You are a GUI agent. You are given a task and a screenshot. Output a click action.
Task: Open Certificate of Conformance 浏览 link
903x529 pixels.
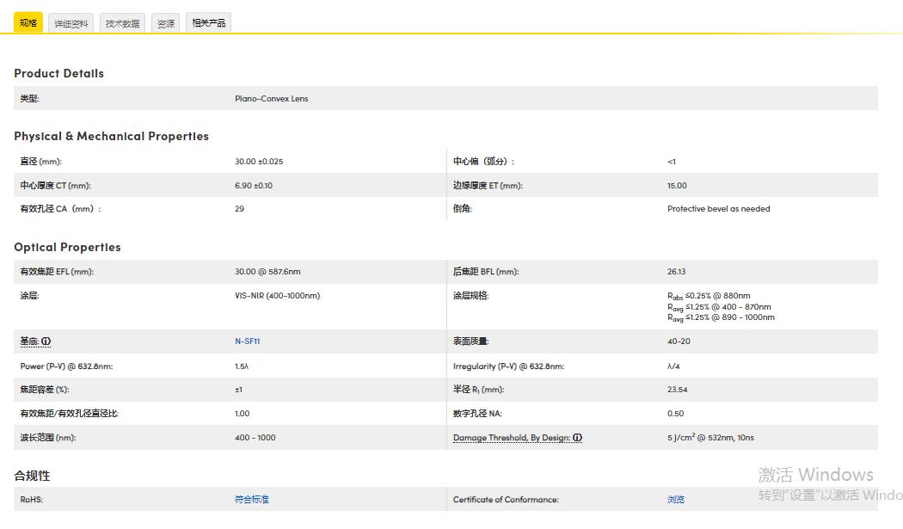[676, 500]
